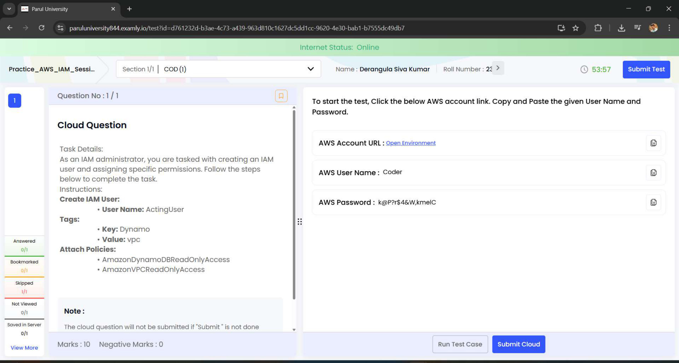Click the Negative Marks : 0 label
Viewport: 679px width, 363px height.
click(131, 344)
